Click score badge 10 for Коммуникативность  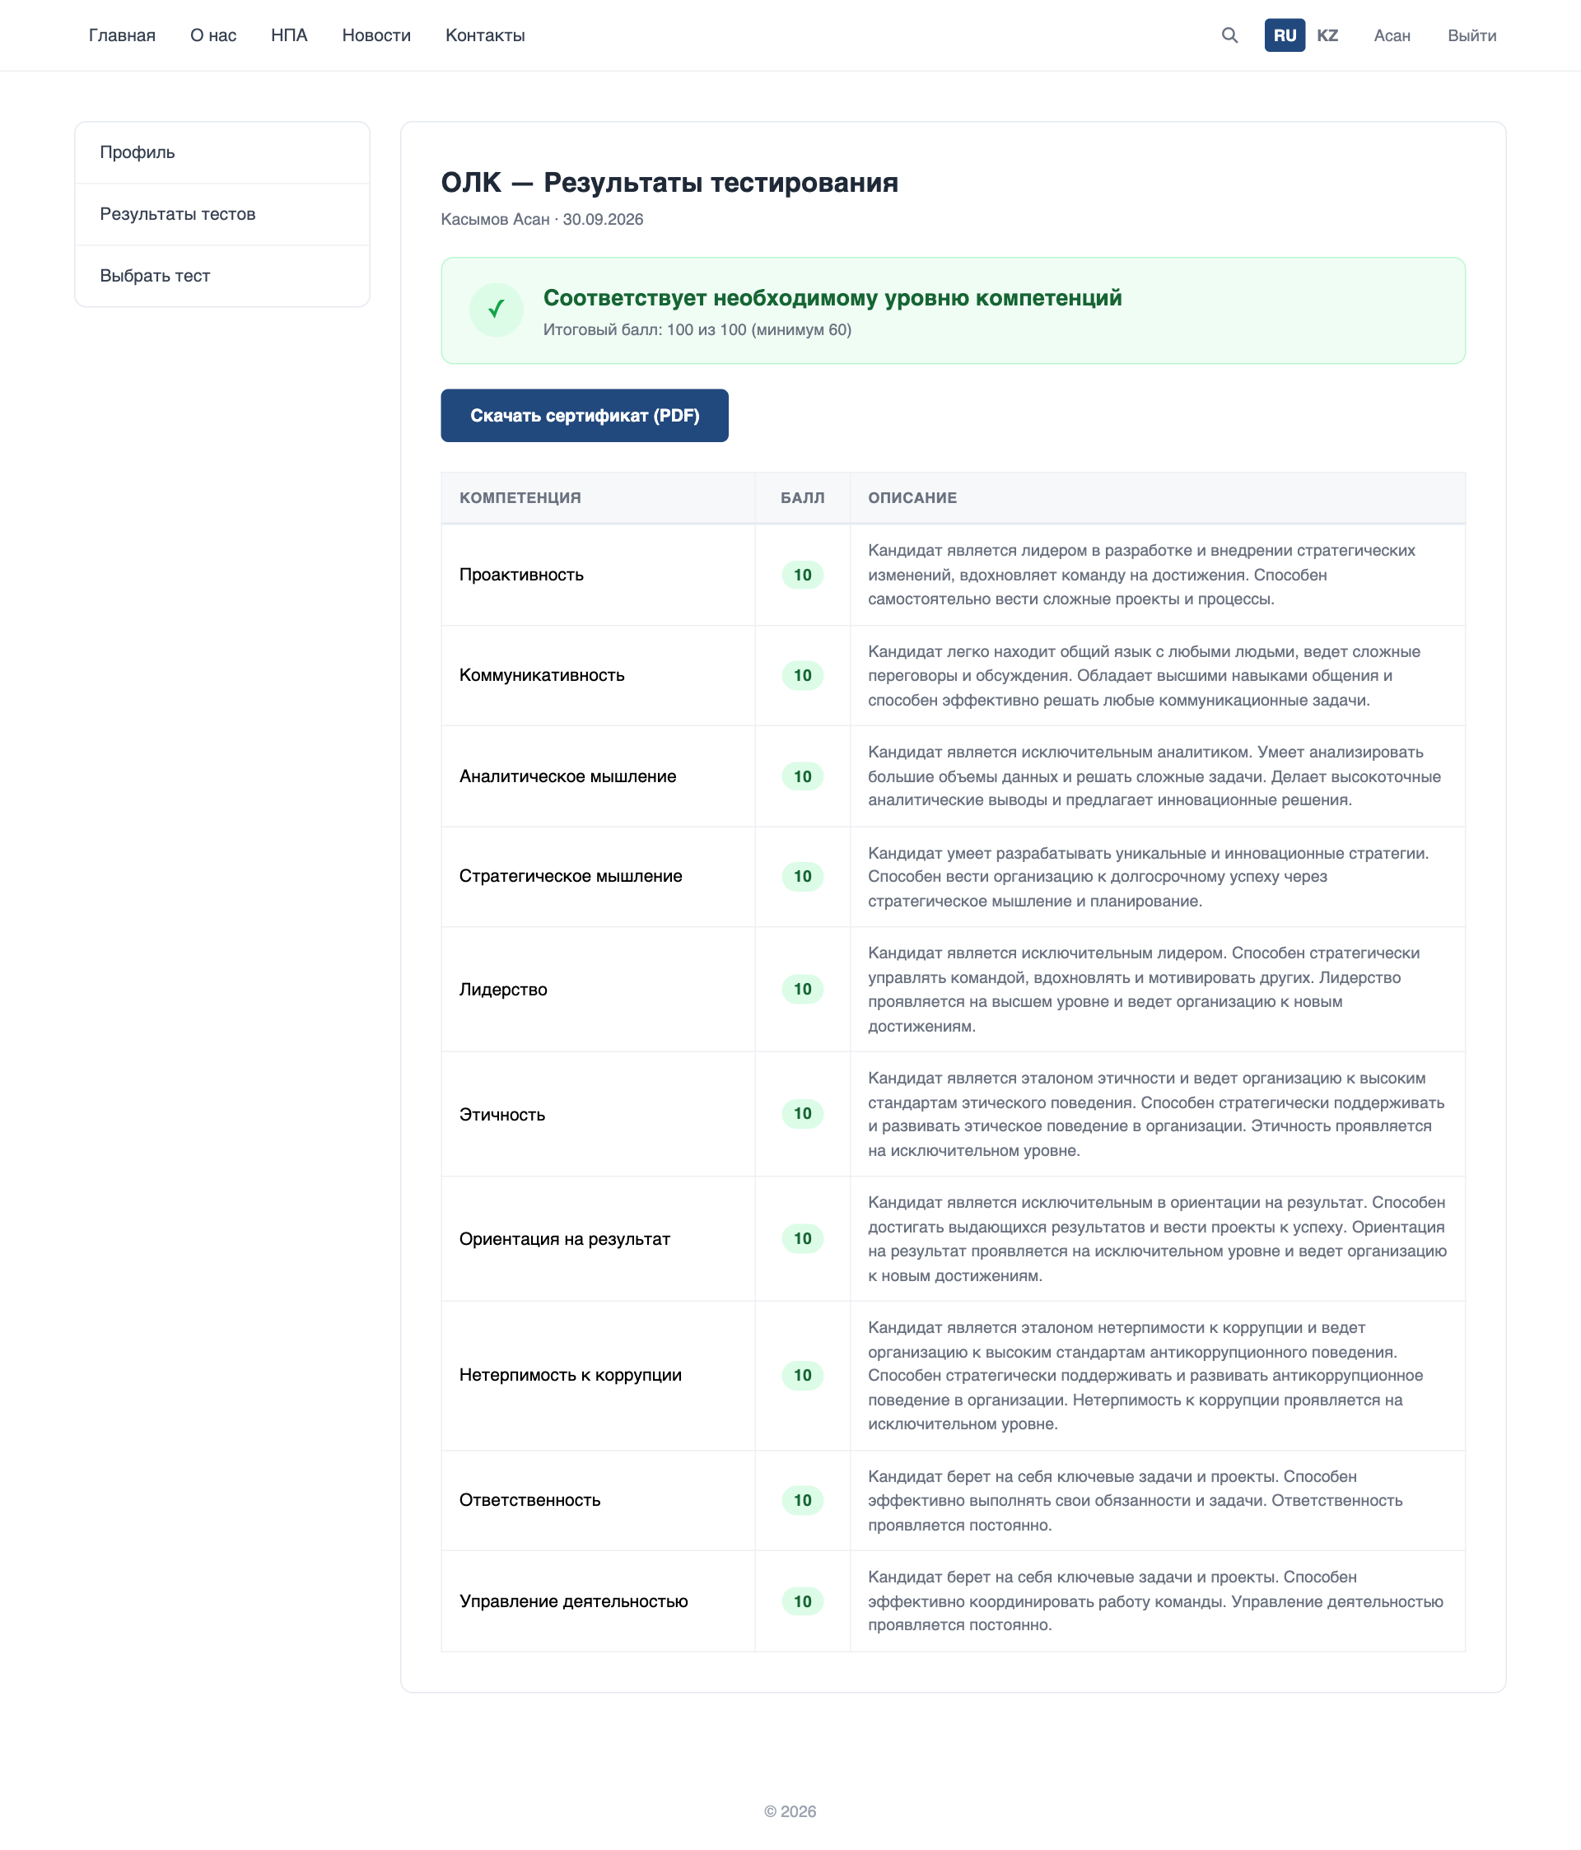click(x=802, y=676)
